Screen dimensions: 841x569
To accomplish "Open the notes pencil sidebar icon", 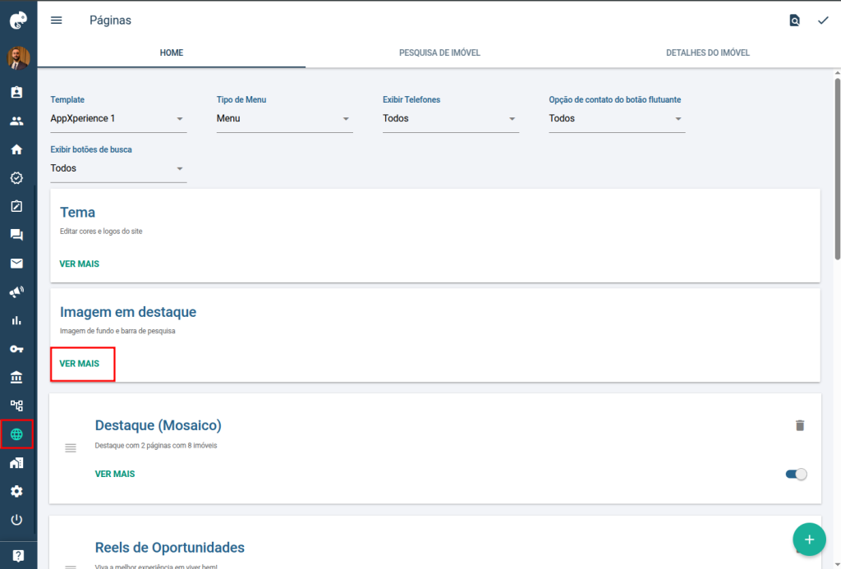I will click(x=16, y=206).
